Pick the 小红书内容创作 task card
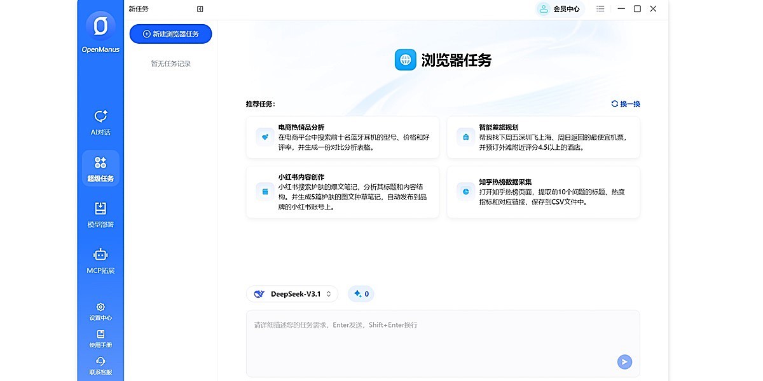 point(342,192)
